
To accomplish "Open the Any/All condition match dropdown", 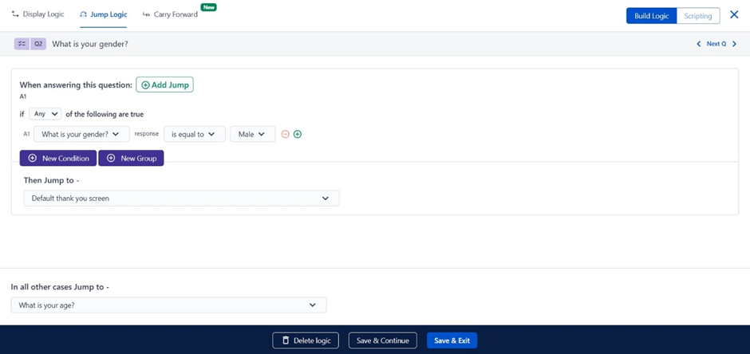I will [x=45, y=114].
